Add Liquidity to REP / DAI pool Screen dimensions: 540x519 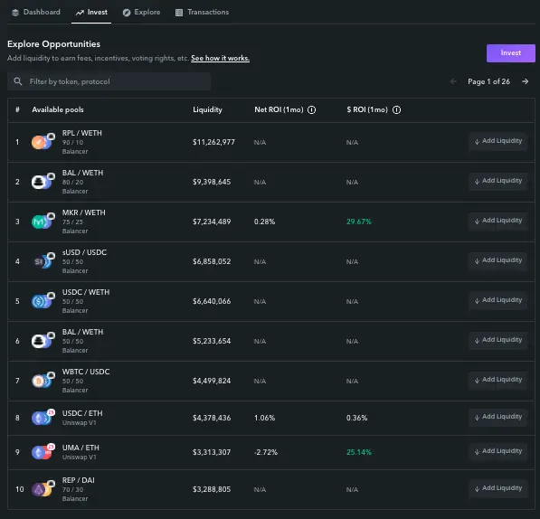(x=498, y=488)
